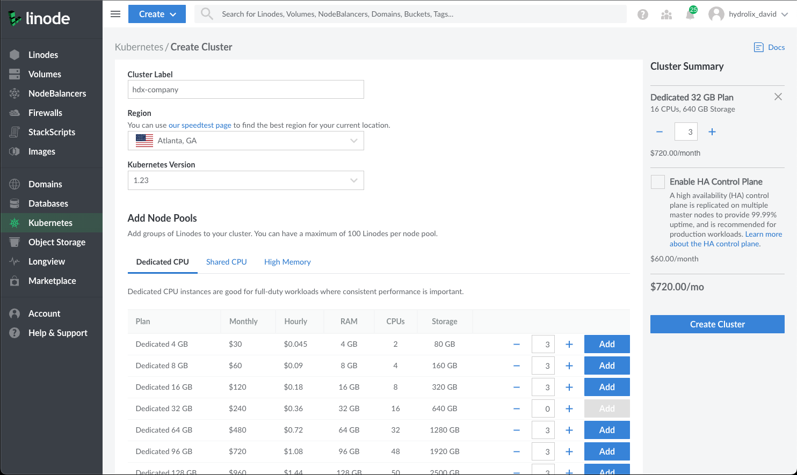This screenshot has width=797, height=475.
Task: Decrease node count in Cluster Summary
Action: click(x=660, y=132)
